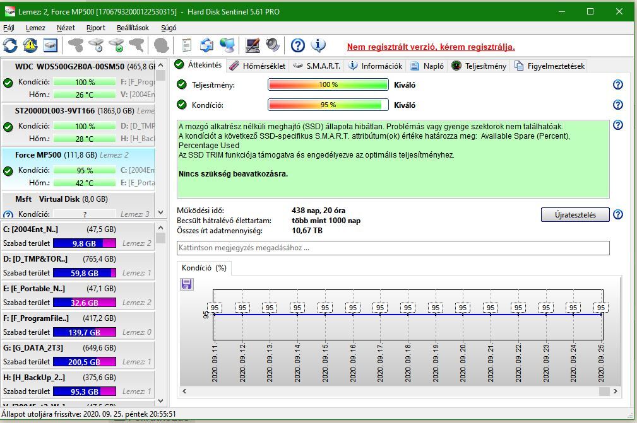Screen dimensions: 637x423
Task: Click the speaker sound alert icon
Action: [273, 45]
